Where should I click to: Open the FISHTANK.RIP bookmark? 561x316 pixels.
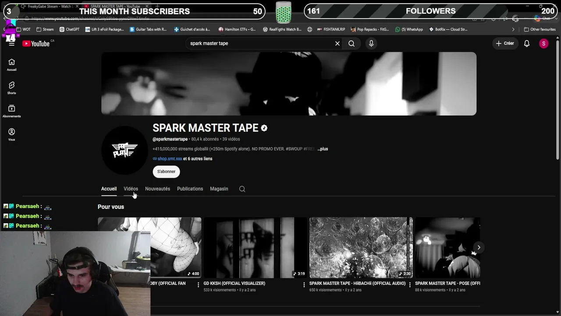330,29
